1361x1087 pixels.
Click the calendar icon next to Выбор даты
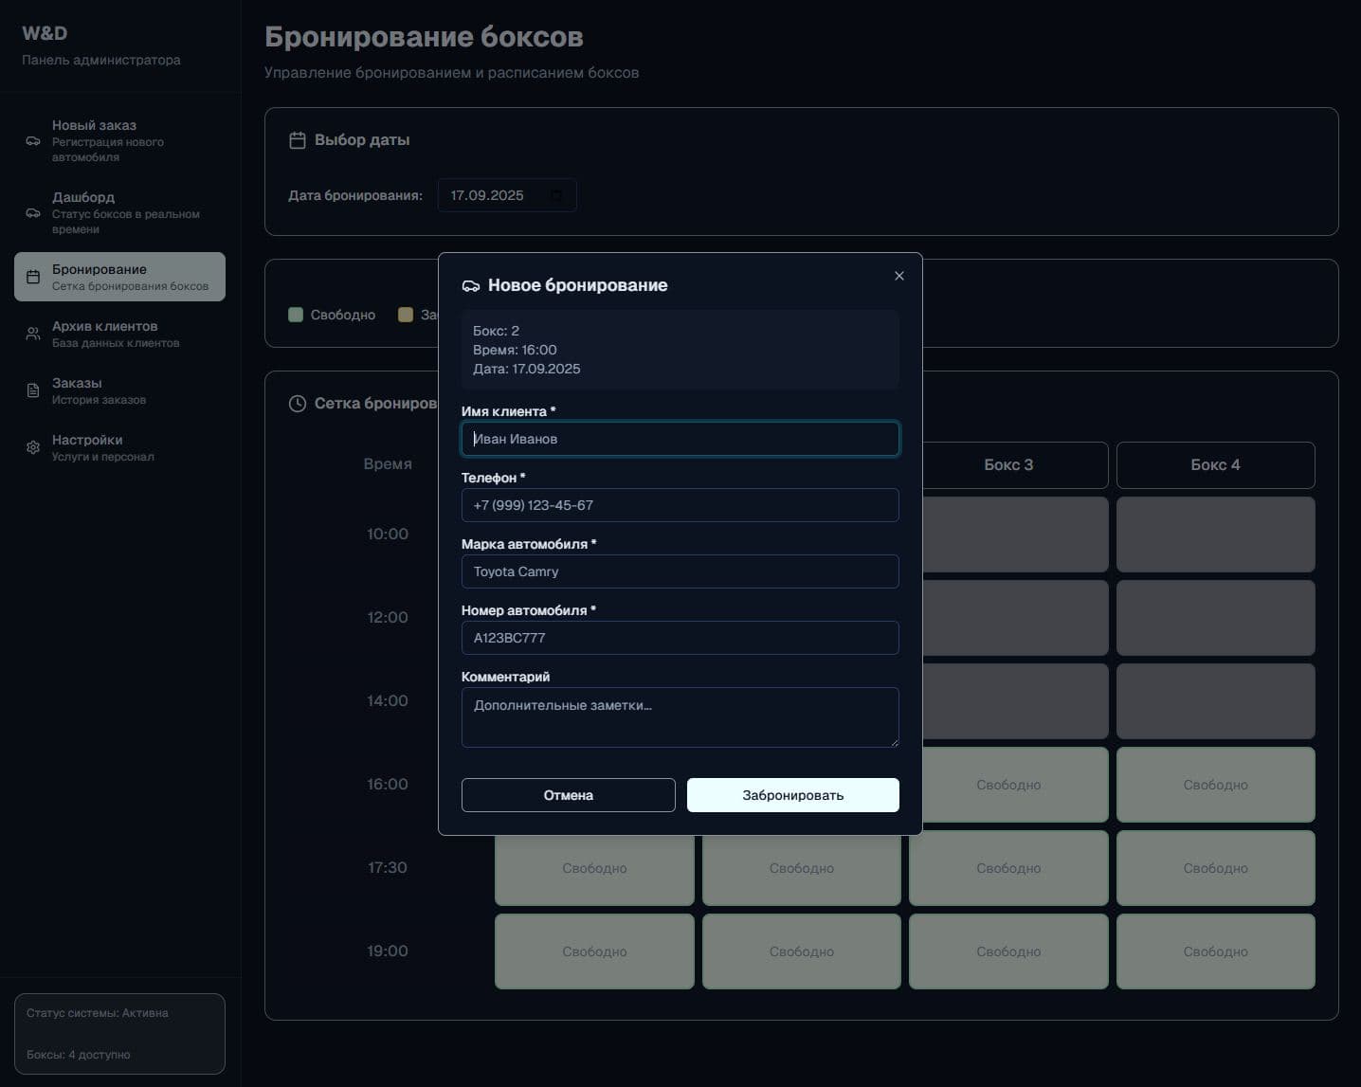[x=297, y=140]
